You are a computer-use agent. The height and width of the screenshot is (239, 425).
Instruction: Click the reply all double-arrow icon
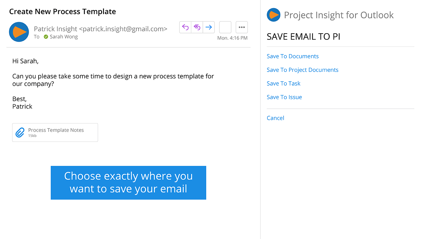click(x=197, y=27)
